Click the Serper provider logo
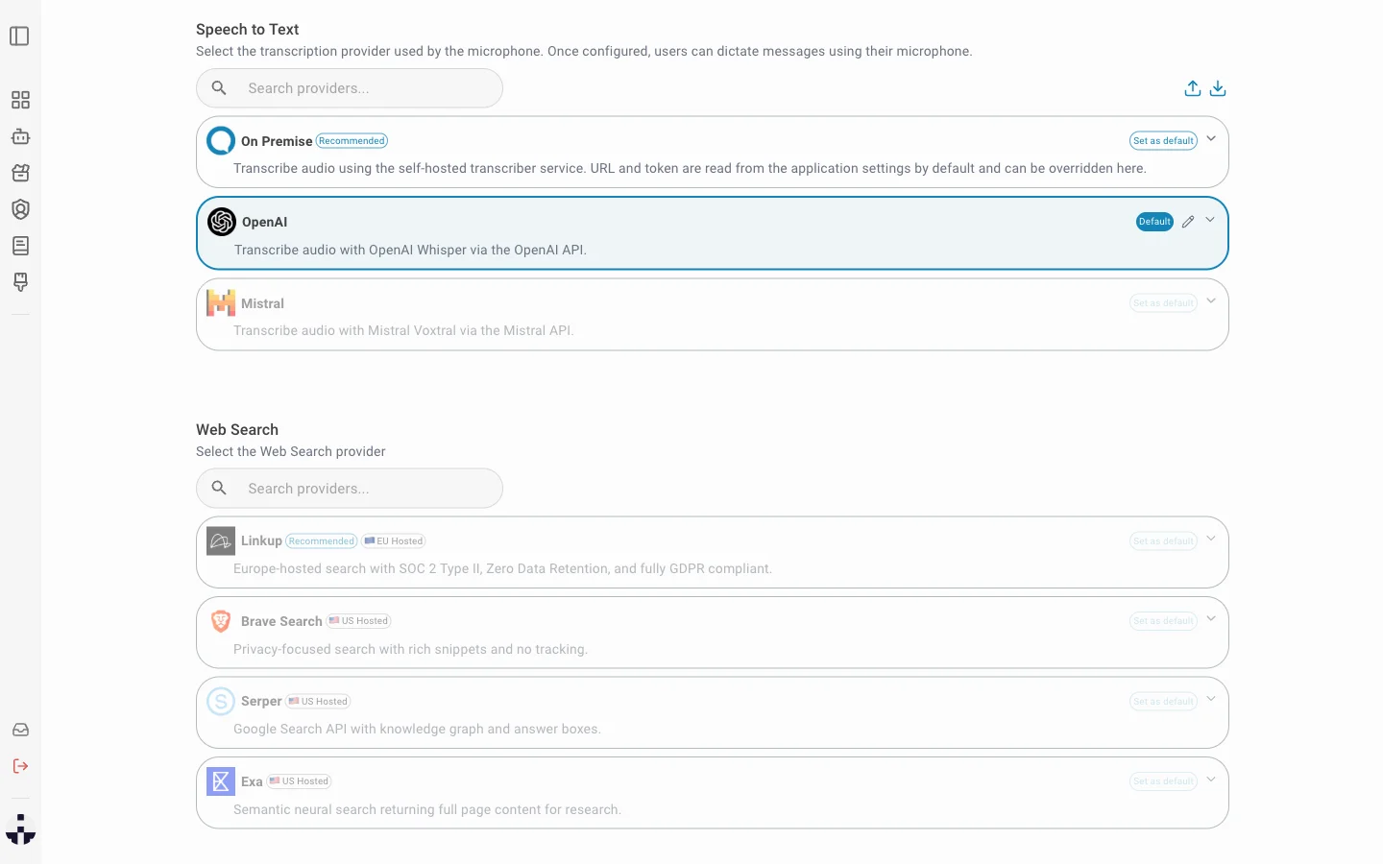1383x864 pixels. 221,701
